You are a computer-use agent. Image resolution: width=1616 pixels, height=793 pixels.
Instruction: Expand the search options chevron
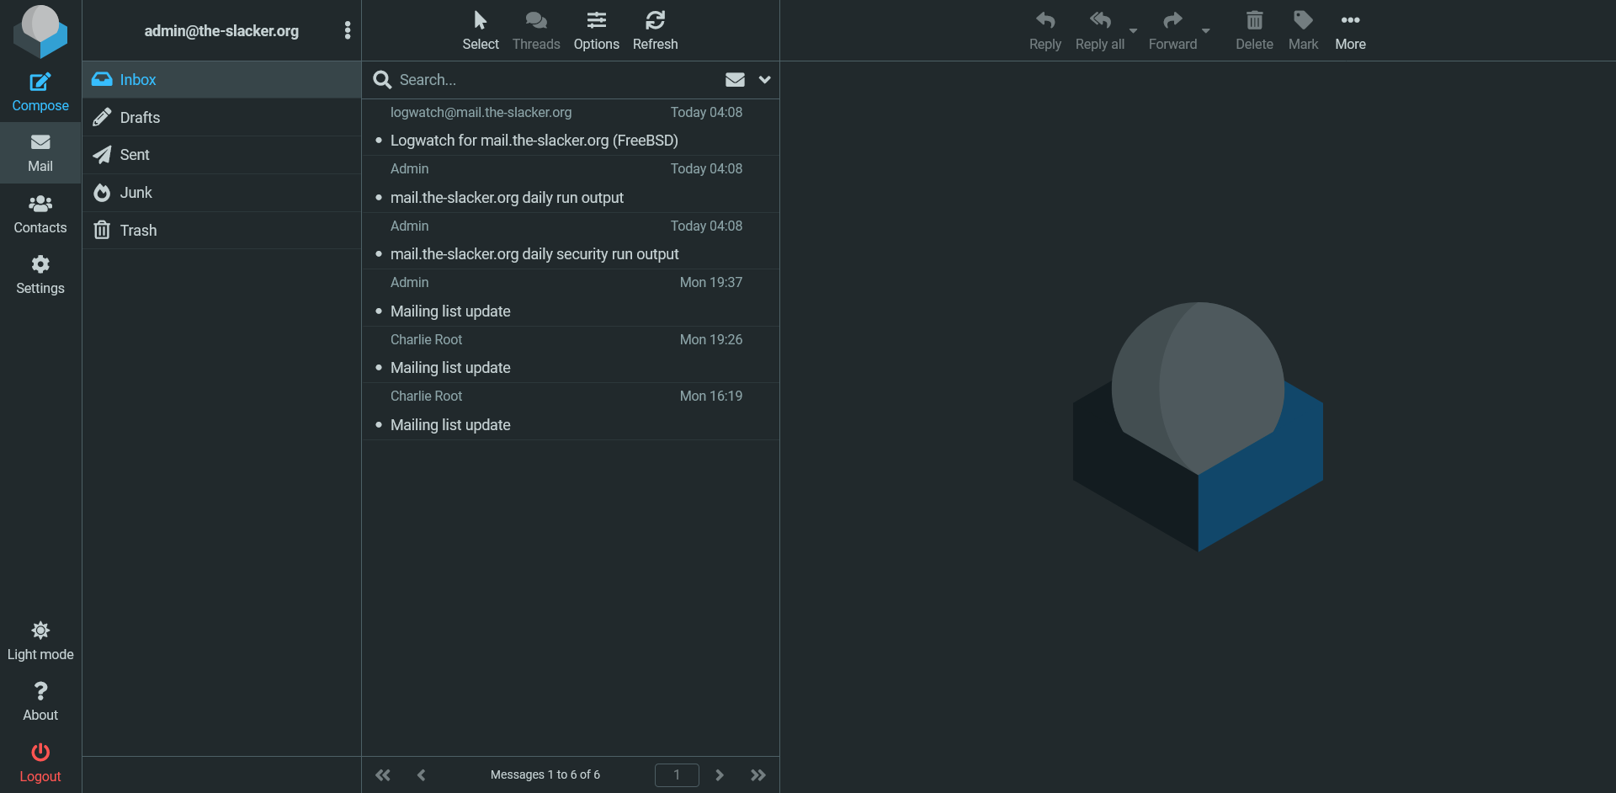tap(765, 79)
